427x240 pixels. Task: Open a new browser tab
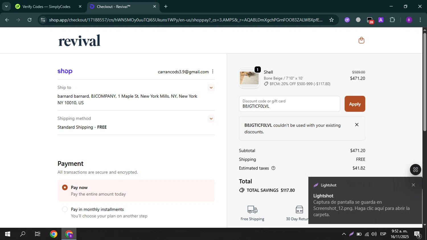(x=166, y=7)
